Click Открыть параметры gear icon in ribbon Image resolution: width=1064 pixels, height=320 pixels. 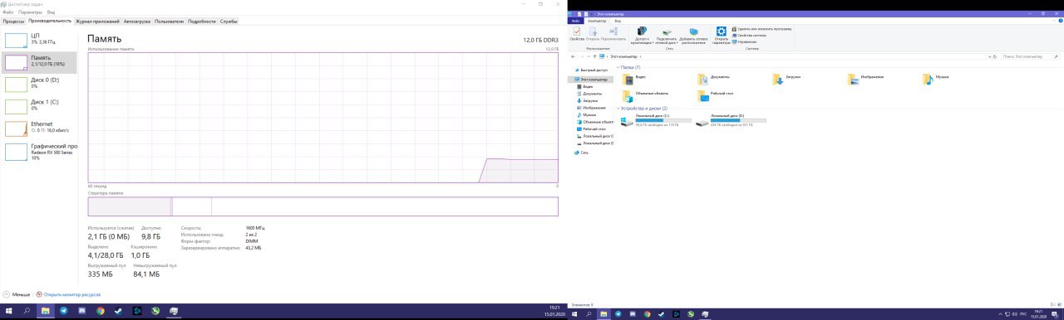[x=721, y=35]
